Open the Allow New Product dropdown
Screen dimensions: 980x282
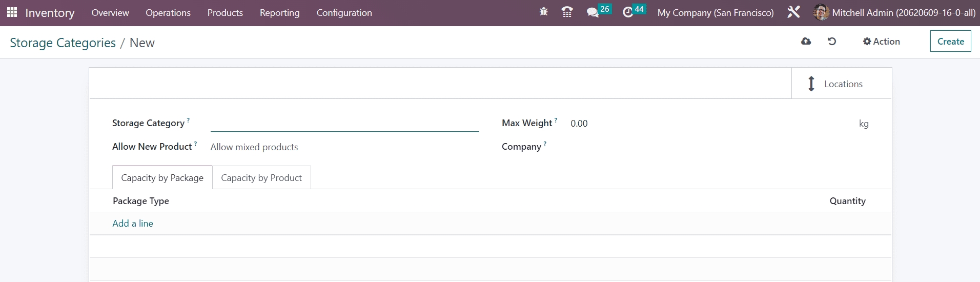343,147
